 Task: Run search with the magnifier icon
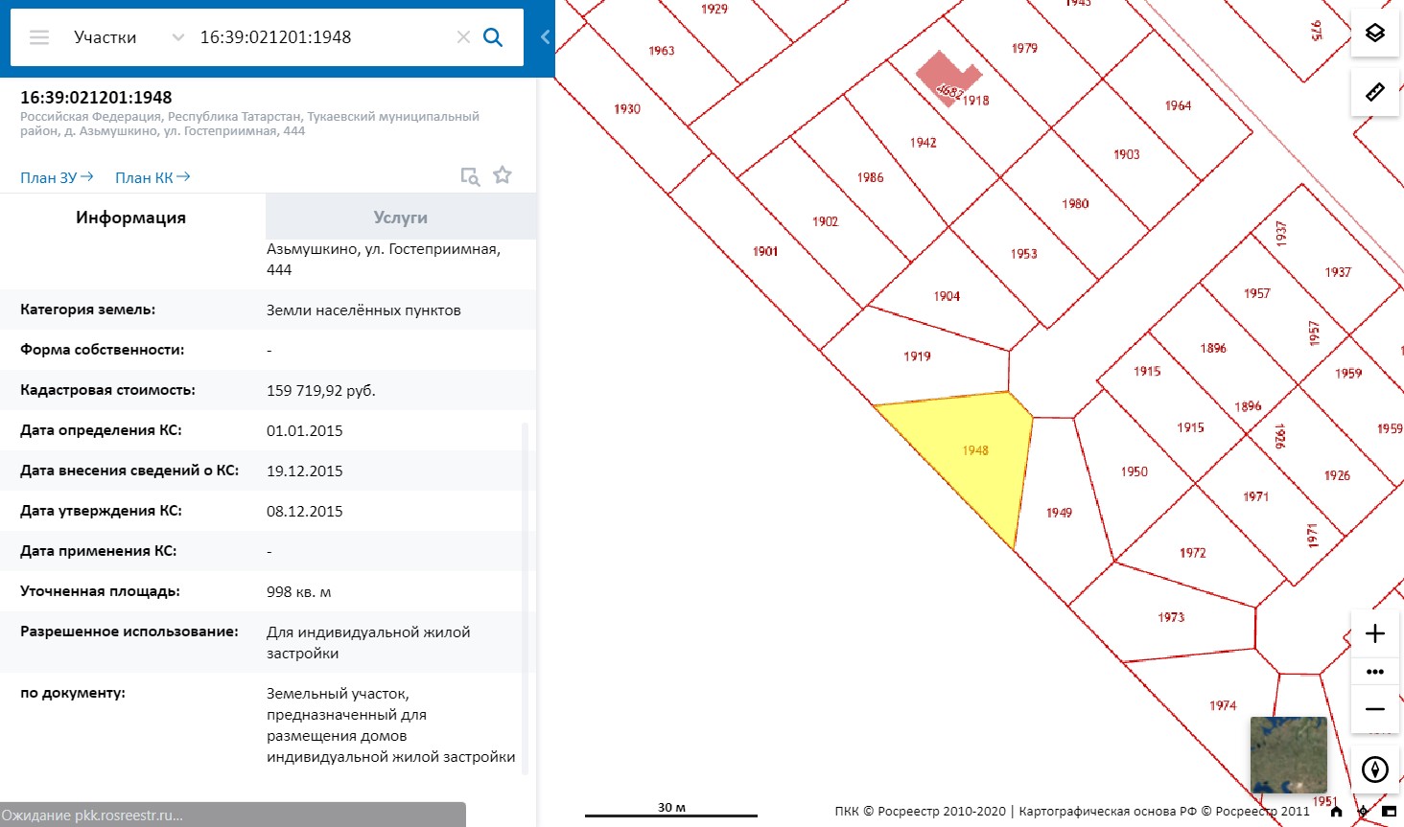point(493,37)
